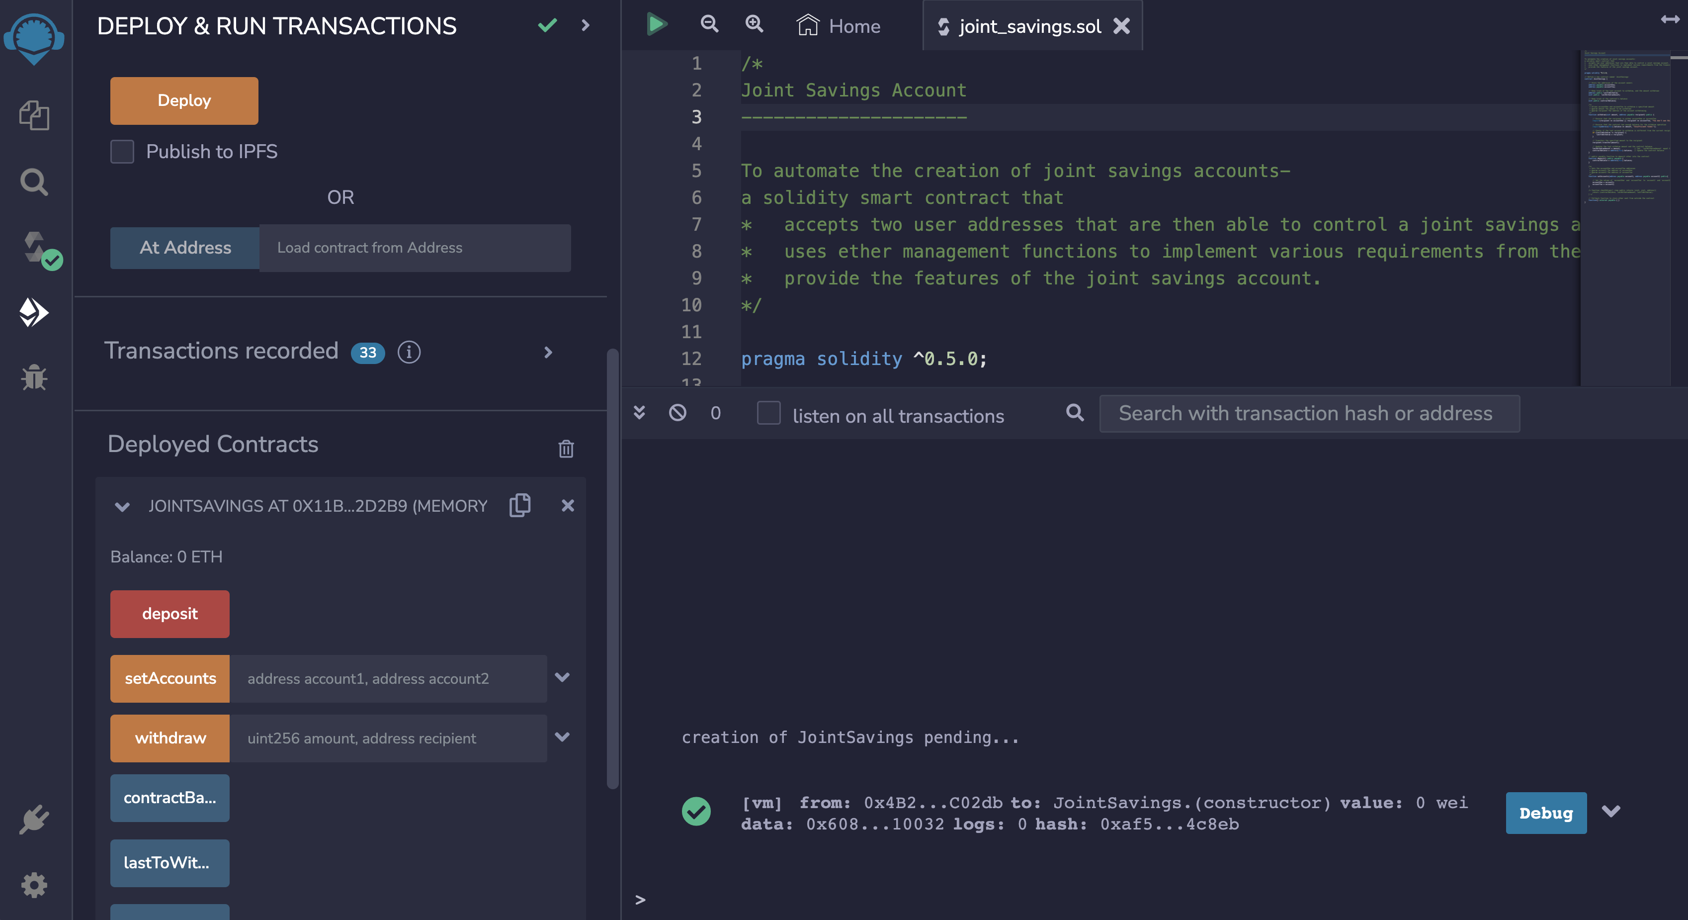This screenshot has height=920, width=1688.
Task: Select the joint_savings.sol tab
Action: (x=1029, y=26)
